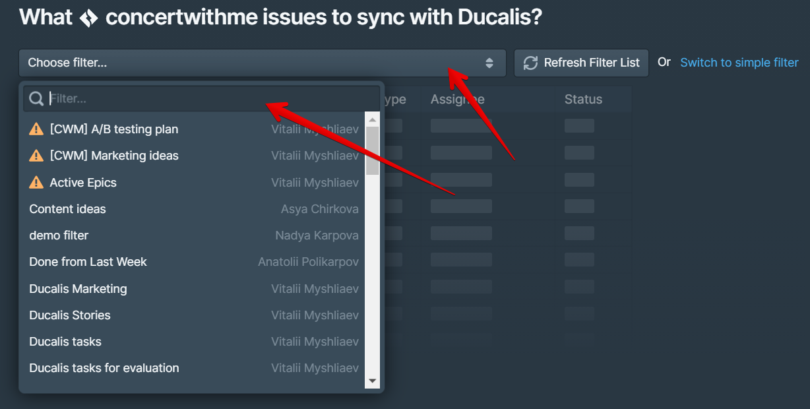Viewport: 810px width, 409px height.
Task: Select the Content ideas filter
Action: pos(68,209)
